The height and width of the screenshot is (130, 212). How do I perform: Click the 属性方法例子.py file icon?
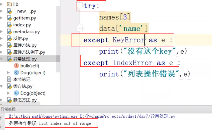[x=9, y=52]
